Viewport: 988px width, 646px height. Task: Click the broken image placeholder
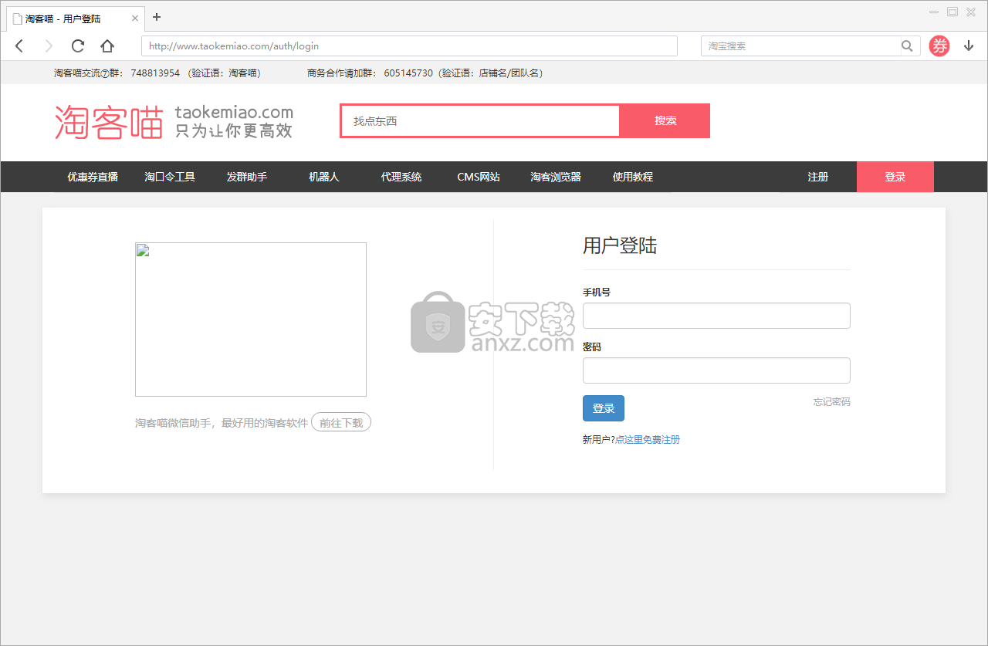tap(251, 320)
